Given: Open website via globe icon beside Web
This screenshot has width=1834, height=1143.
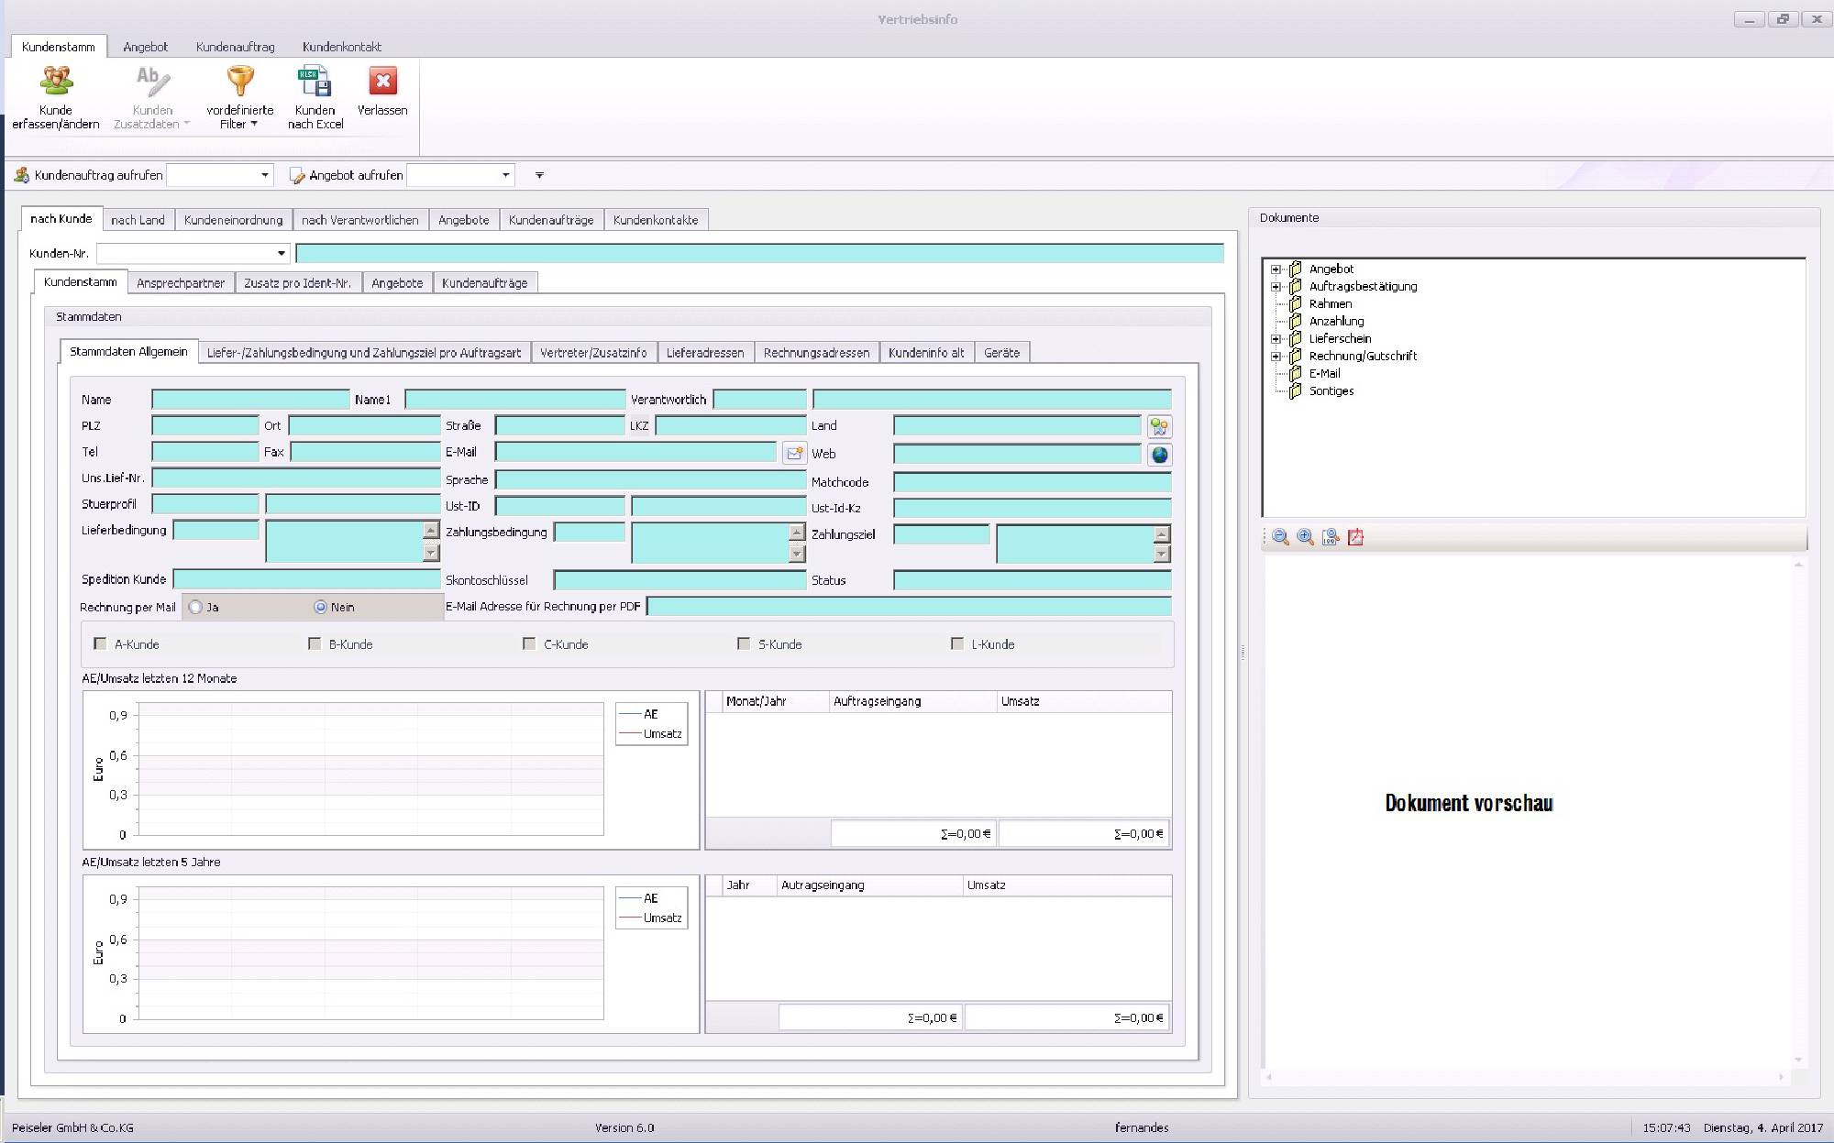Looking at the screenshot, I should pos(1160,455).
